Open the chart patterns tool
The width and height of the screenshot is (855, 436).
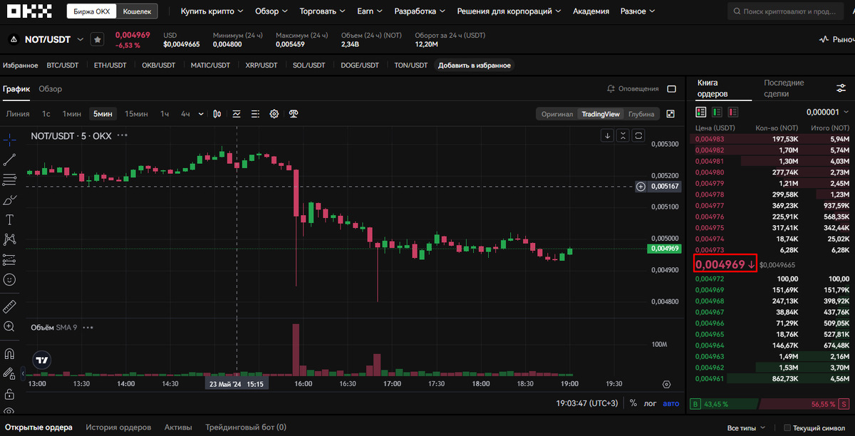pyautogui.click(x=10, y=239)
